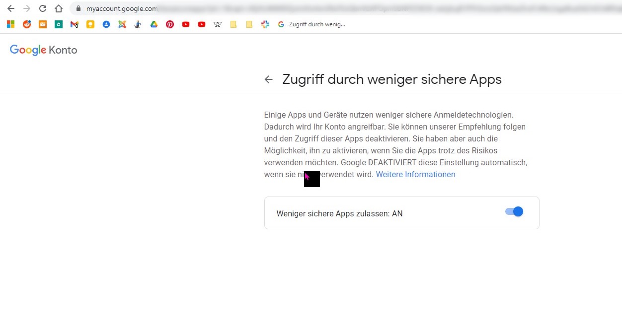The height and width of the screenshot is (333, 622).
Task: View site info via the padlock icon
Action: tap(78, 8)
